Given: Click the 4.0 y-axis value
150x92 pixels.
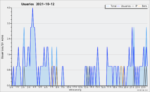Looking at the screenshot, I should click(x=8, y=8).
